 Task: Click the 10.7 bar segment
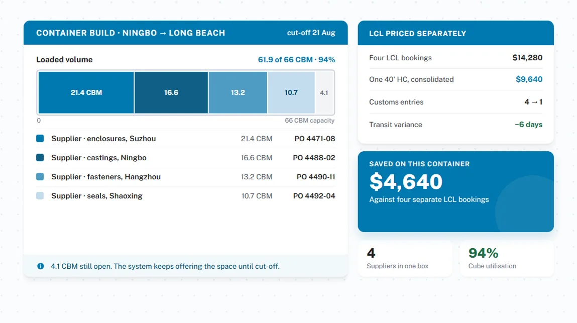coord(291,92)
